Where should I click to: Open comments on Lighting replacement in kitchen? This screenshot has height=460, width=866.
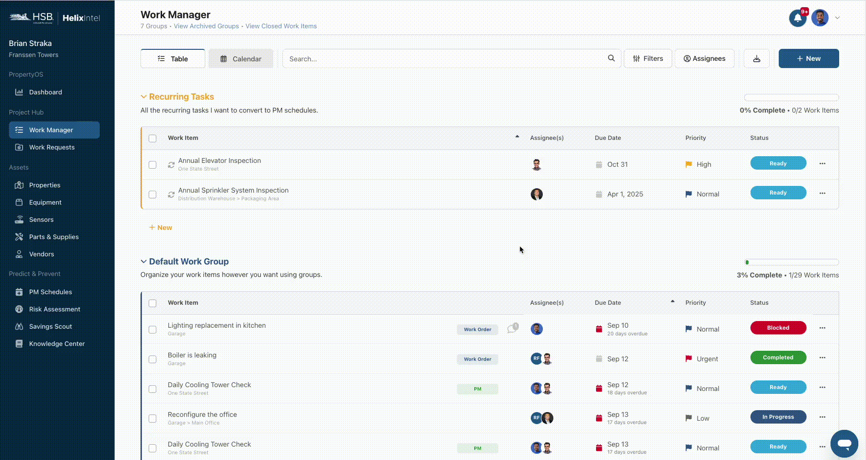[x=513, y=328]
